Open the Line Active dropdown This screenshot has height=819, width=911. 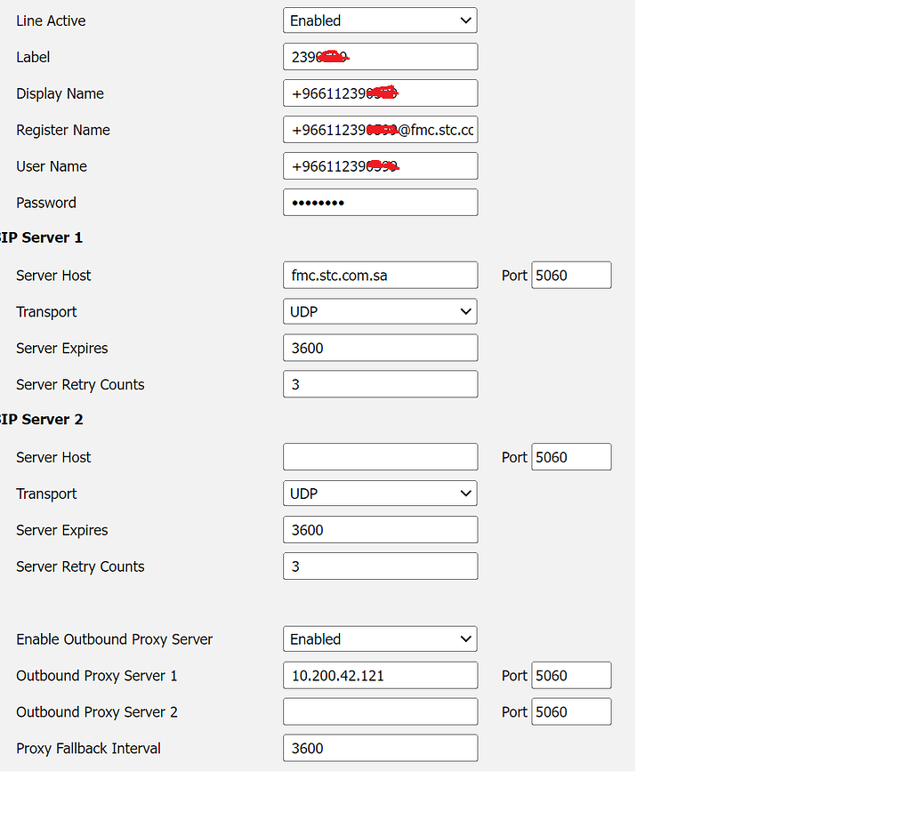click(380, 20)
